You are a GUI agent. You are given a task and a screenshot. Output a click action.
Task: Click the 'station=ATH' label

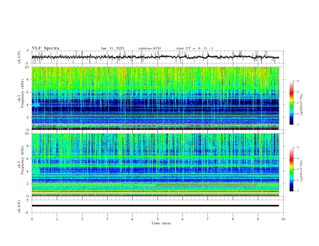(x=149, y=48)
